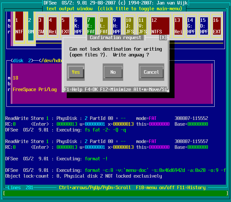Select partition 1 NTFS block
The height and width of the screenshot is (202, 231).
coord(19,26)
